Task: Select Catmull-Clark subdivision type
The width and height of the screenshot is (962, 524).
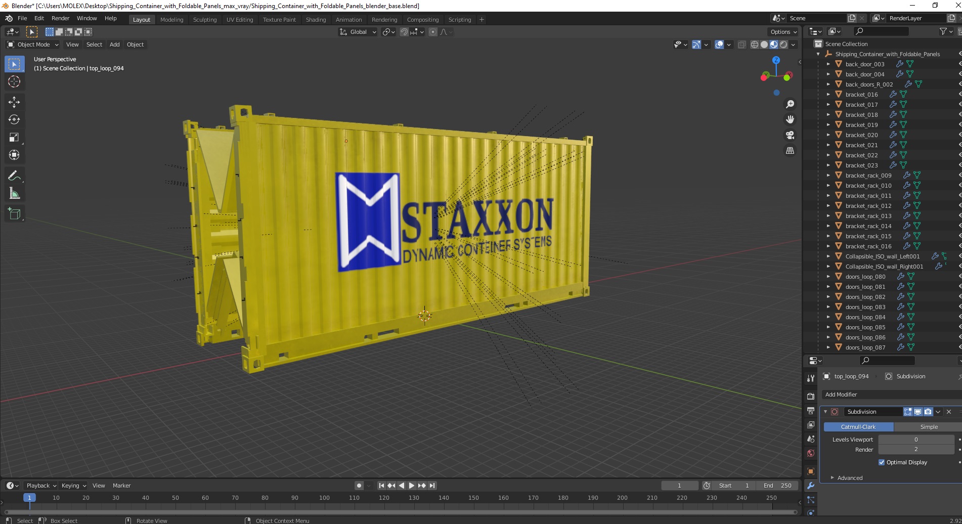Action: point(858,427)
